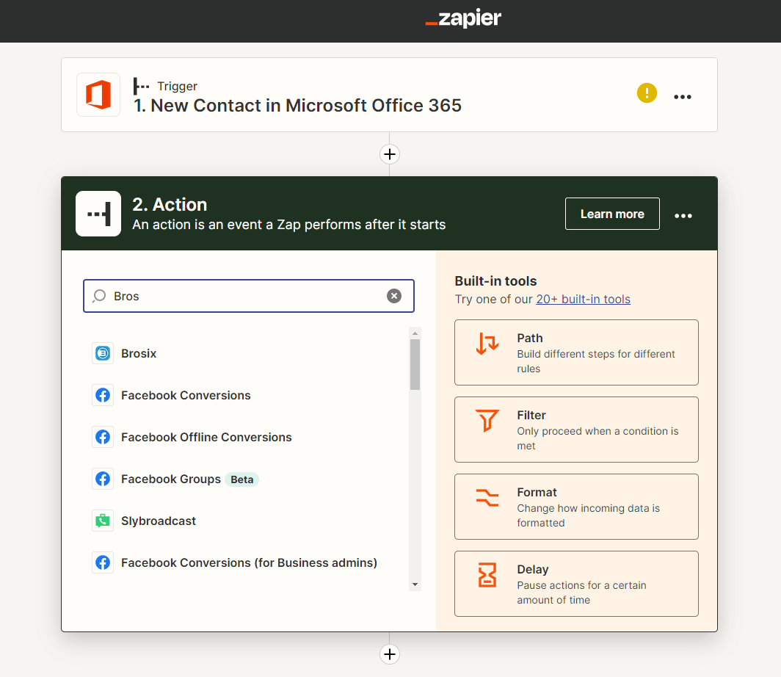
Task: Choose the Delay built-in tool card
Action: point(576,584)
